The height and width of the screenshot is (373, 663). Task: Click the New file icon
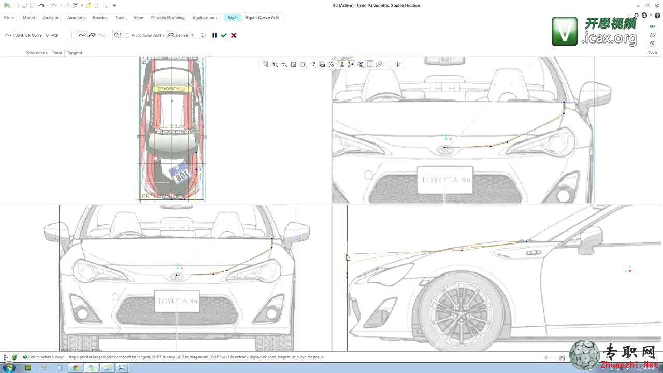(x=16, y=6)
